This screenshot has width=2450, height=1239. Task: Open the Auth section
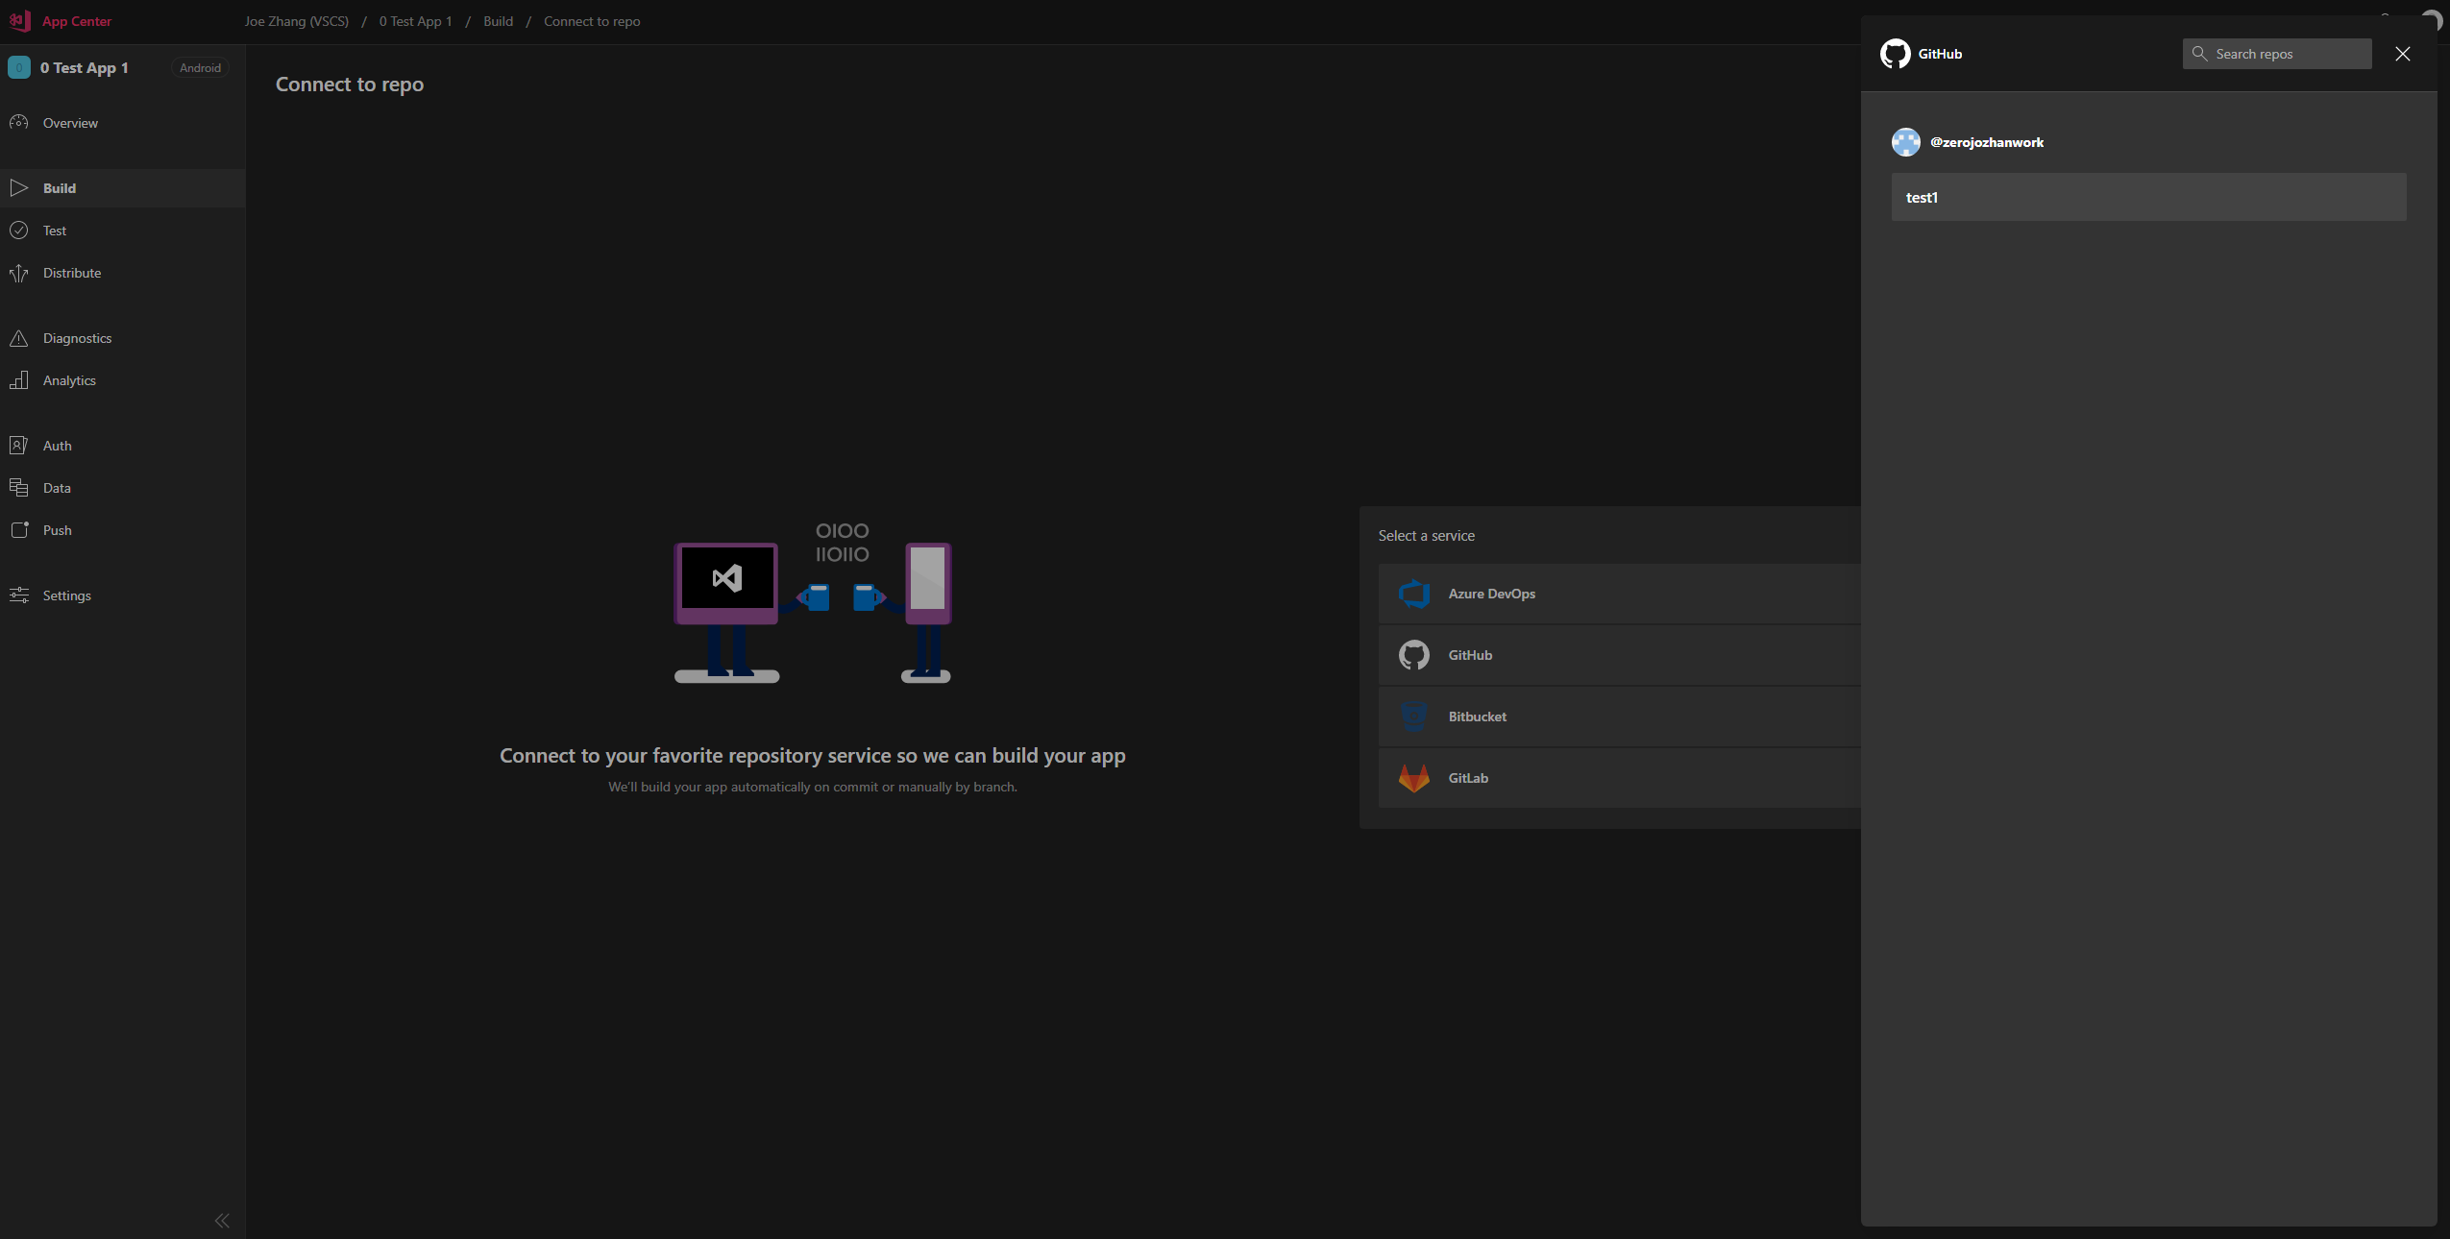click(57, 445)
